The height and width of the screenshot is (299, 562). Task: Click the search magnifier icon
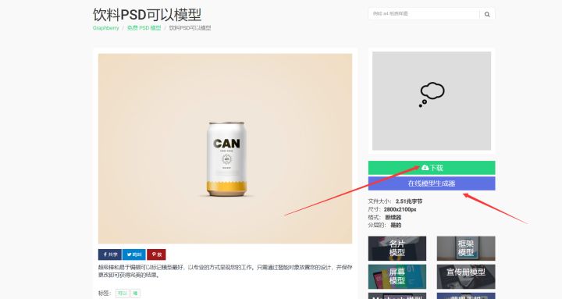point(487,14)
